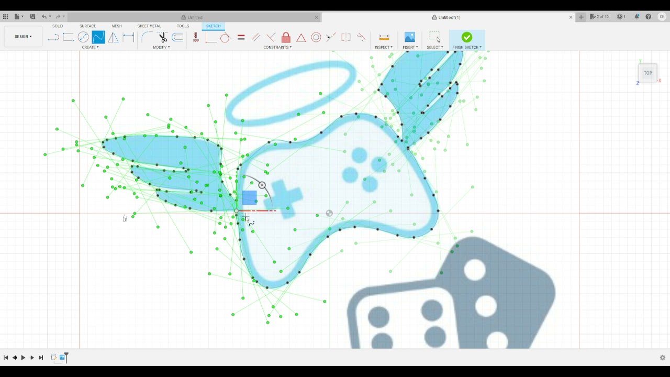The width and height of the screenshot is (670, 377).
Task: Apply the Coincident constraint
Action: [211, 37]
